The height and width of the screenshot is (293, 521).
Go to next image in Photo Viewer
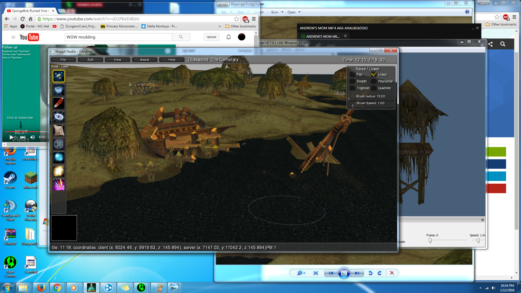point(357,273)
